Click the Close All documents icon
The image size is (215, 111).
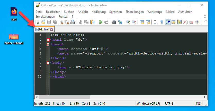(67, 22)
